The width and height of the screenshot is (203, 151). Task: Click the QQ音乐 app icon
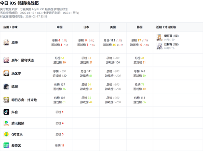coord(6,134)
